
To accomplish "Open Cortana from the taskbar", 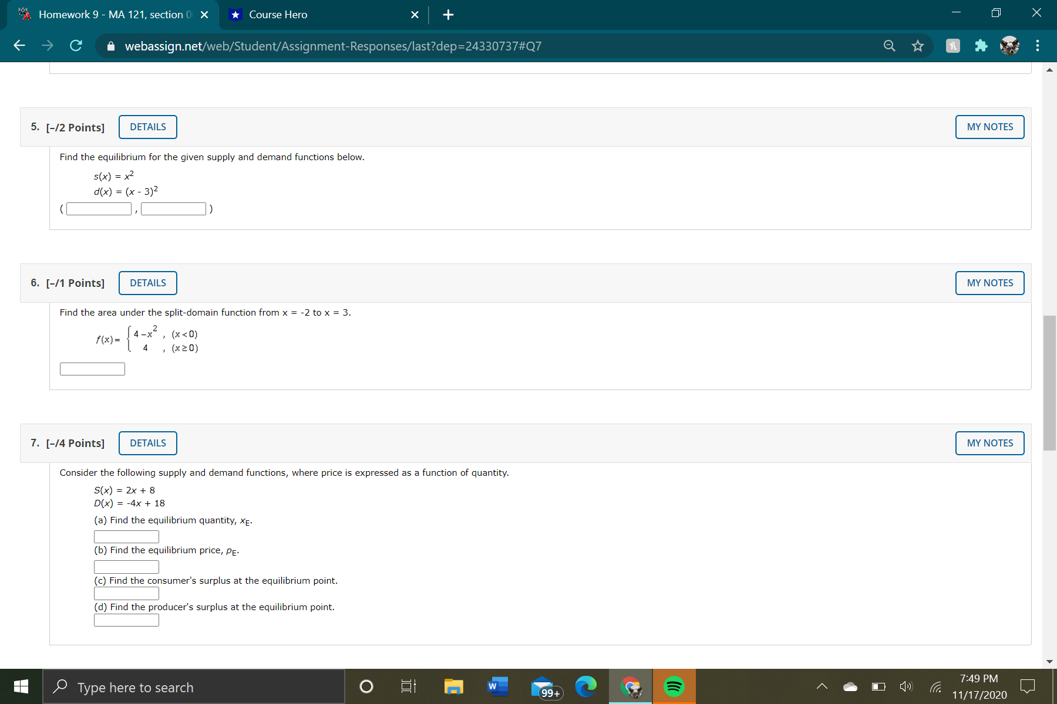I will click(x=366, y=686).
